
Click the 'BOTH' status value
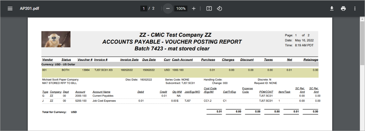click(65, 70)
